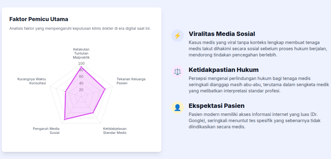Click the Tekanan Keluarga Pasien data point

[x=105, y=89]
